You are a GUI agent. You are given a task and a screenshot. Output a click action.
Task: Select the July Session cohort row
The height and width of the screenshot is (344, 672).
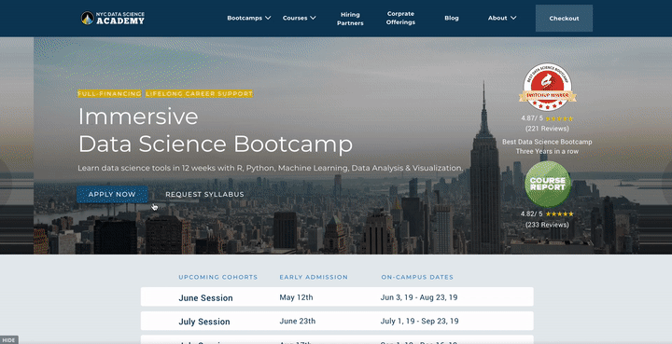pyautogui.click(x=337, y=321)
